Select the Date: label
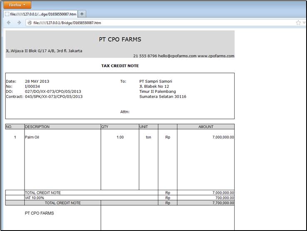 click(11, 81)
